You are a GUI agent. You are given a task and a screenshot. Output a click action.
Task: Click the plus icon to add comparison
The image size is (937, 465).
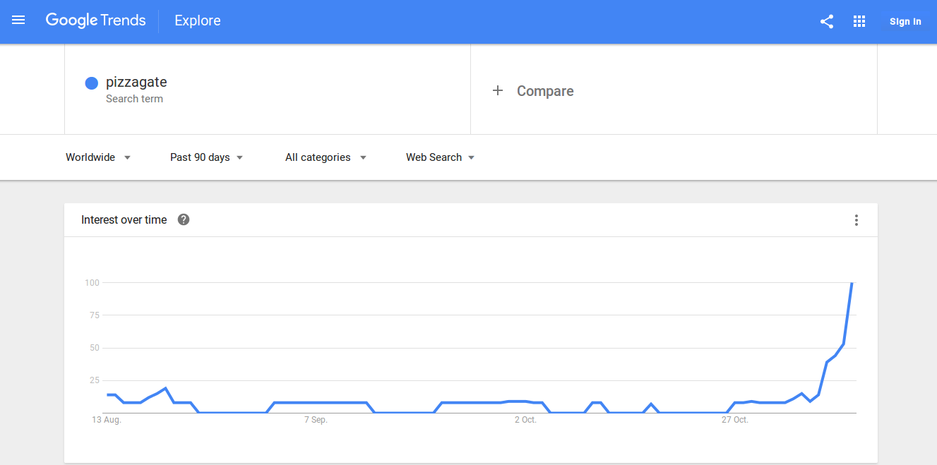tap(498, 90)
